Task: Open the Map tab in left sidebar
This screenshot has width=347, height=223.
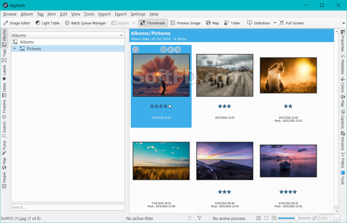Action: tap(4, 164)
